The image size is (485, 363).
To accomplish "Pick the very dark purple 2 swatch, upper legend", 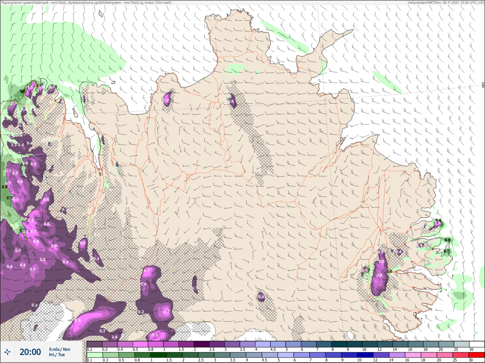I will tap(201, 344).
